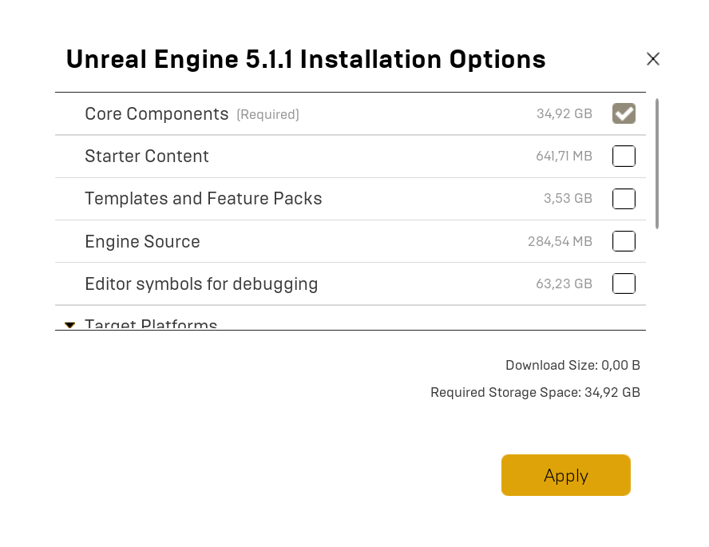Click the Unreal Engine 5.1.1 title
The image size is (709, 547).
(306, 59)
